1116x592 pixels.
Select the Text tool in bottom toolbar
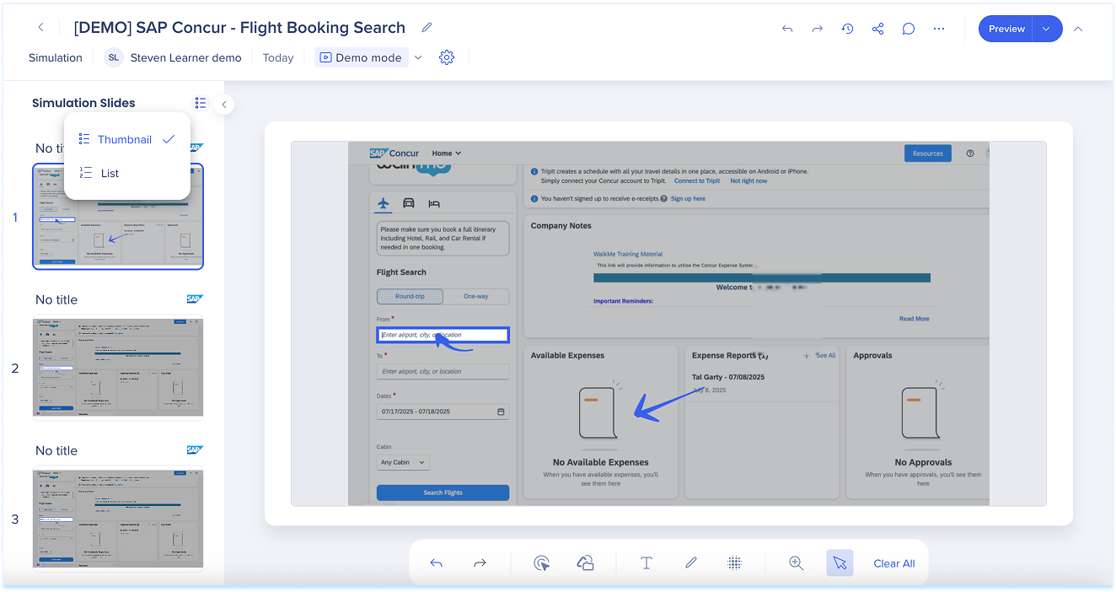[x=647, y=563]
